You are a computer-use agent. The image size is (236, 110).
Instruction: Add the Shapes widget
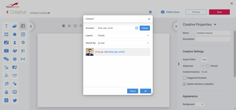14,51
